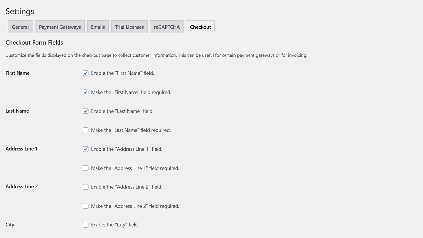
Task: Disable the Enable "Last Name" field checkbox
Action: pos(86,111)
